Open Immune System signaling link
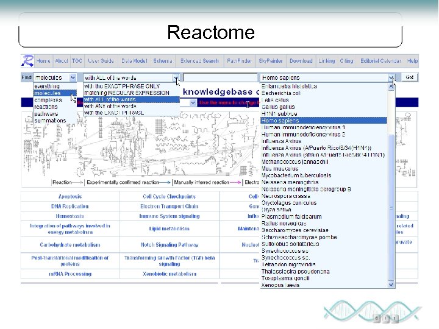 pyautogui.click(x=170, y=216)
